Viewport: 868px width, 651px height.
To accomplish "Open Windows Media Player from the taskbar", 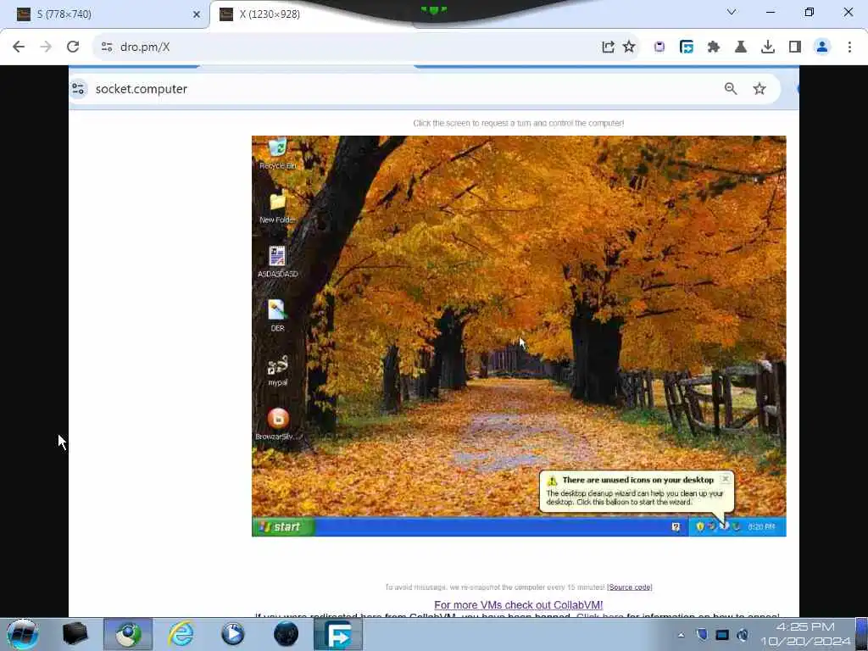I will pos(232,634).
